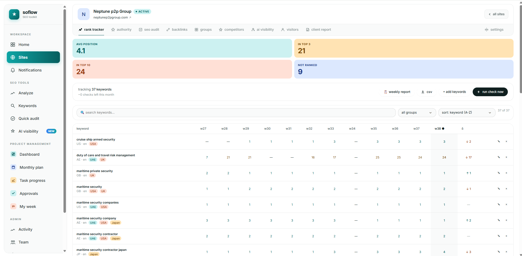Screen dimensions: 522x256
Task: Open the Home page in the sidebar
Action: (33, 45)
